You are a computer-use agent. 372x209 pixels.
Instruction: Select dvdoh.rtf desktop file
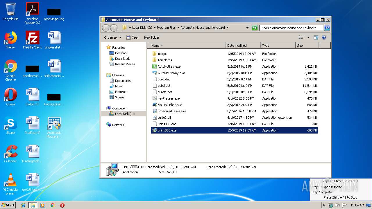click(x=32, y=97)
